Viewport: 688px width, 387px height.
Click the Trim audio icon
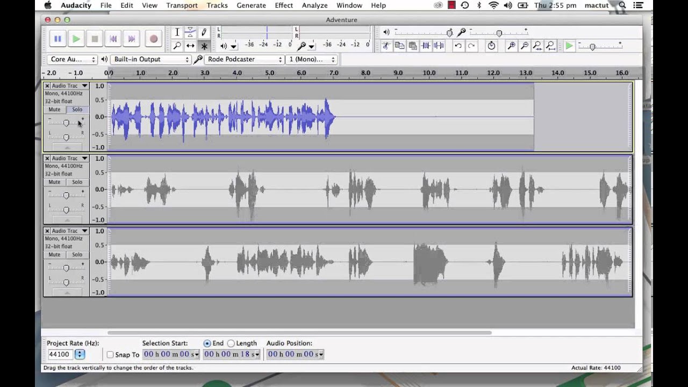tap(426, 46)
